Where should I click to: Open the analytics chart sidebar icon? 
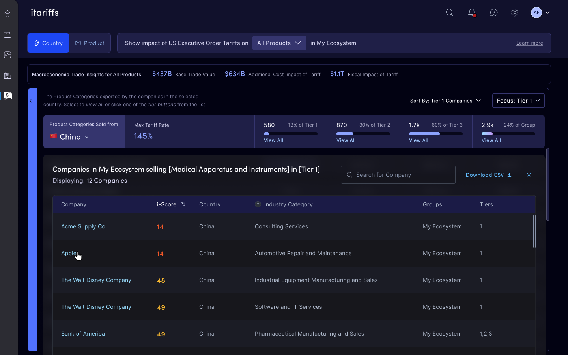coord(7,55)
